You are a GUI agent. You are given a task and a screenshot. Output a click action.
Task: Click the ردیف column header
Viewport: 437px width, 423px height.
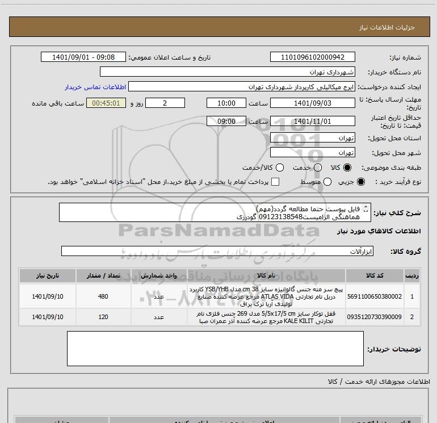coord(412,275)
